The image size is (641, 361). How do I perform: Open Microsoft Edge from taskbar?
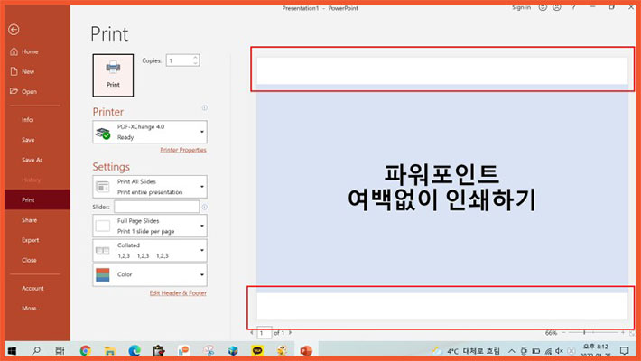pyautogui.click(x=135, y=351)
